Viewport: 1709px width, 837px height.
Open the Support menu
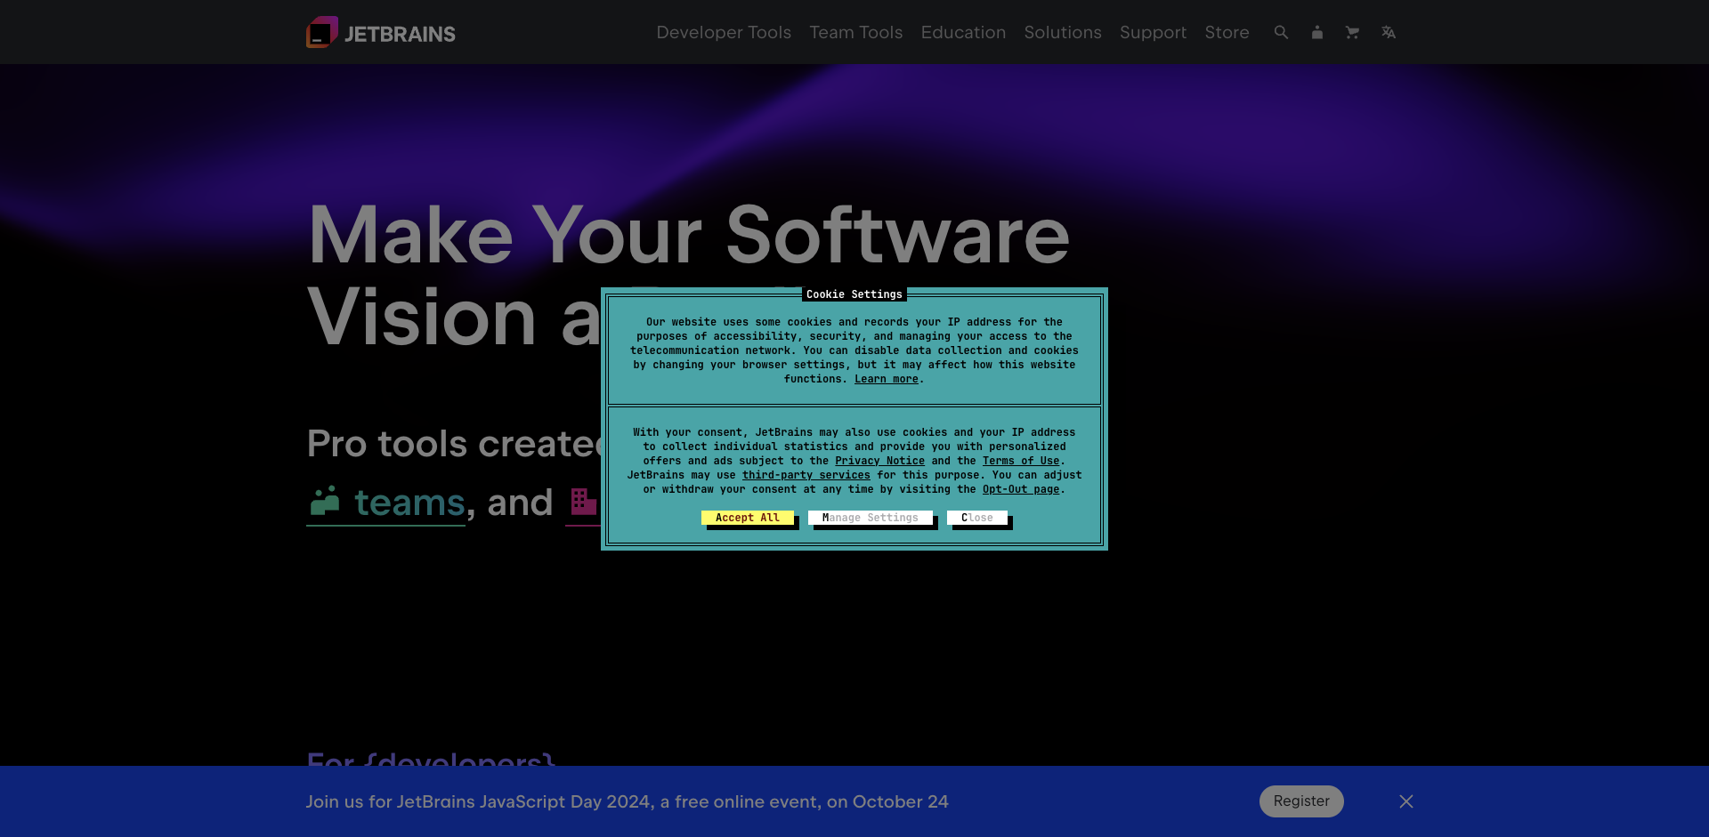pos(1153,32)
